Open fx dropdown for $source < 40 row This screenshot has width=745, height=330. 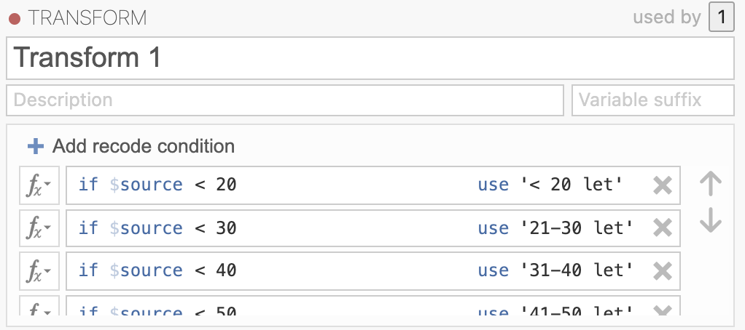pos(39,271)
